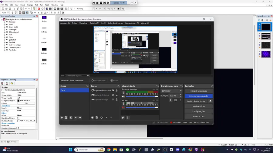This screenshot has width=273, height=153.
Task: Adjust Mic/Aux volume slider
Action: point(142,107)
